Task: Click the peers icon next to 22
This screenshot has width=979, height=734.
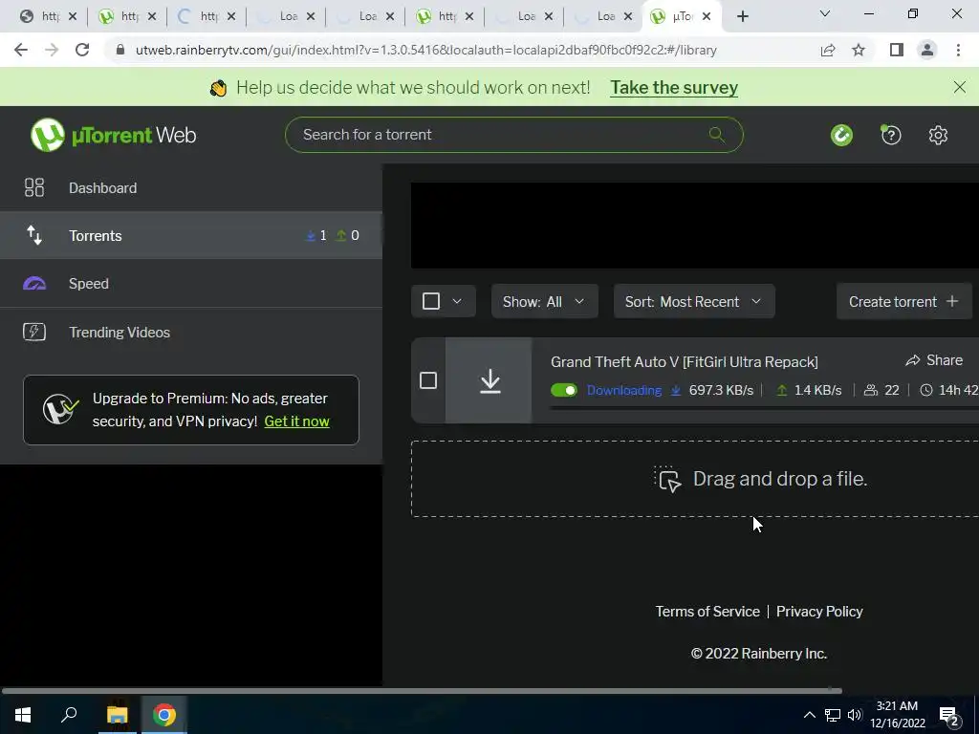Action: click(870, 390)
